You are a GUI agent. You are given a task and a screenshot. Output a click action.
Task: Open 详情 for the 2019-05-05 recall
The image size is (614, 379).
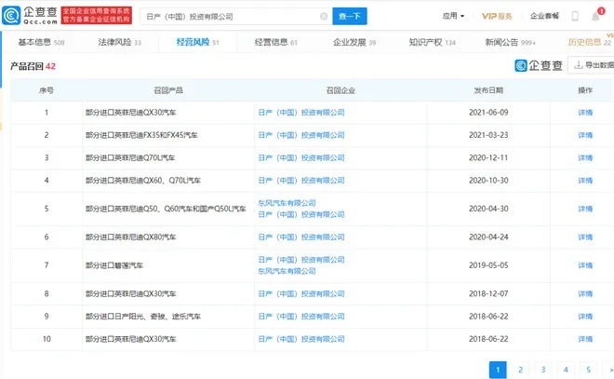[x=585, y=265]
